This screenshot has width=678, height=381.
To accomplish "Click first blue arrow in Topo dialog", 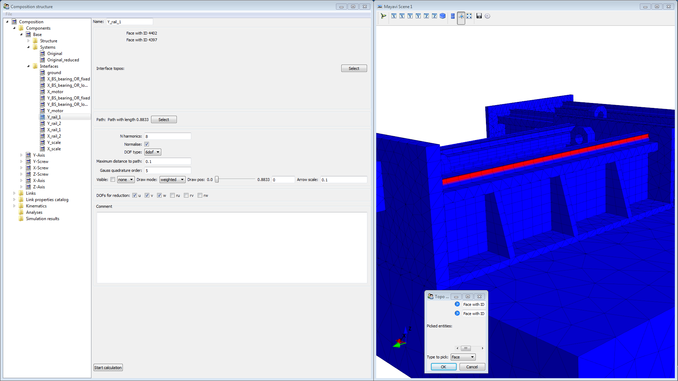I will (x=457, y=304).
